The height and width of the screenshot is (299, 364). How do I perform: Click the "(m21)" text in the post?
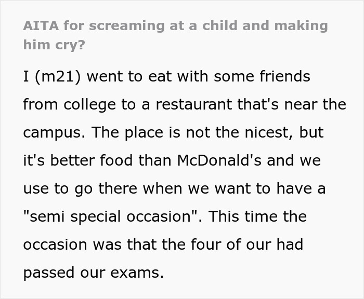pyautogui.click(x=58, y=77)
